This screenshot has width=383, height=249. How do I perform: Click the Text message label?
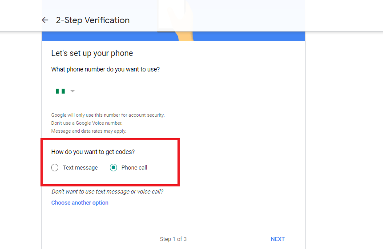pos(81,168)
